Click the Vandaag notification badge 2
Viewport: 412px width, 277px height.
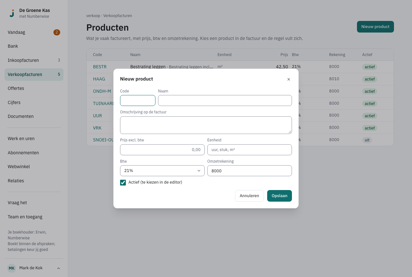(x=57, y=32)
